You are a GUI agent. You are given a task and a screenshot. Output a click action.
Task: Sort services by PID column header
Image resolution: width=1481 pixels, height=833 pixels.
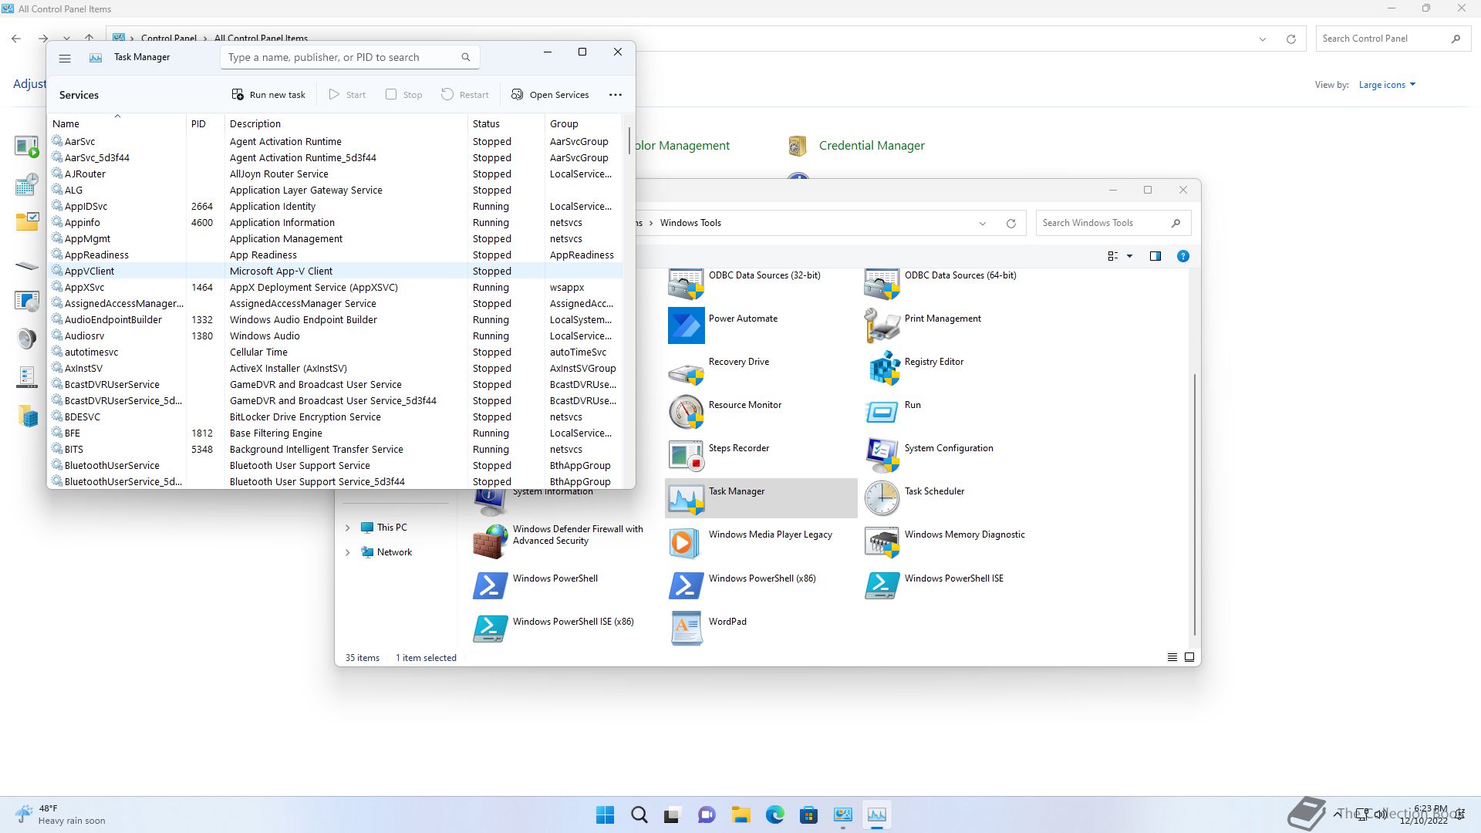pyautogui.click(x=205, y=123)
